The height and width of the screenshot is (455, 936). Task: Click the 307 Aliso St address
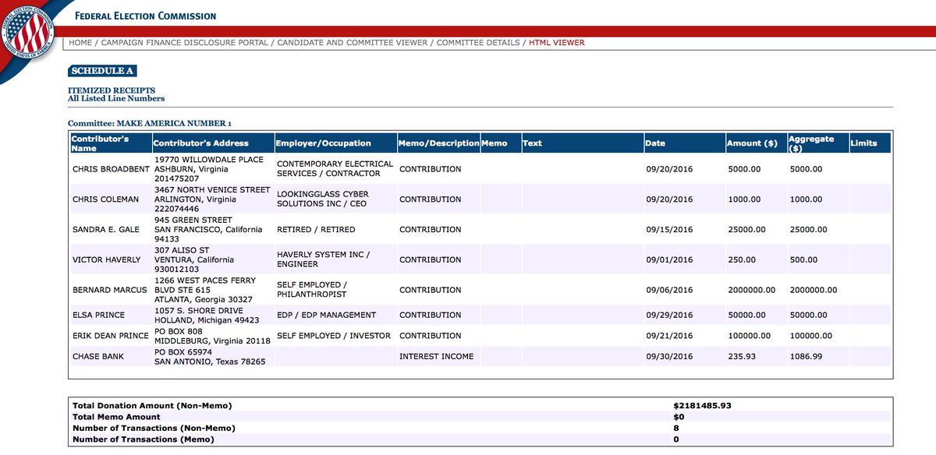pyautogui.click(x=205, y=259)
